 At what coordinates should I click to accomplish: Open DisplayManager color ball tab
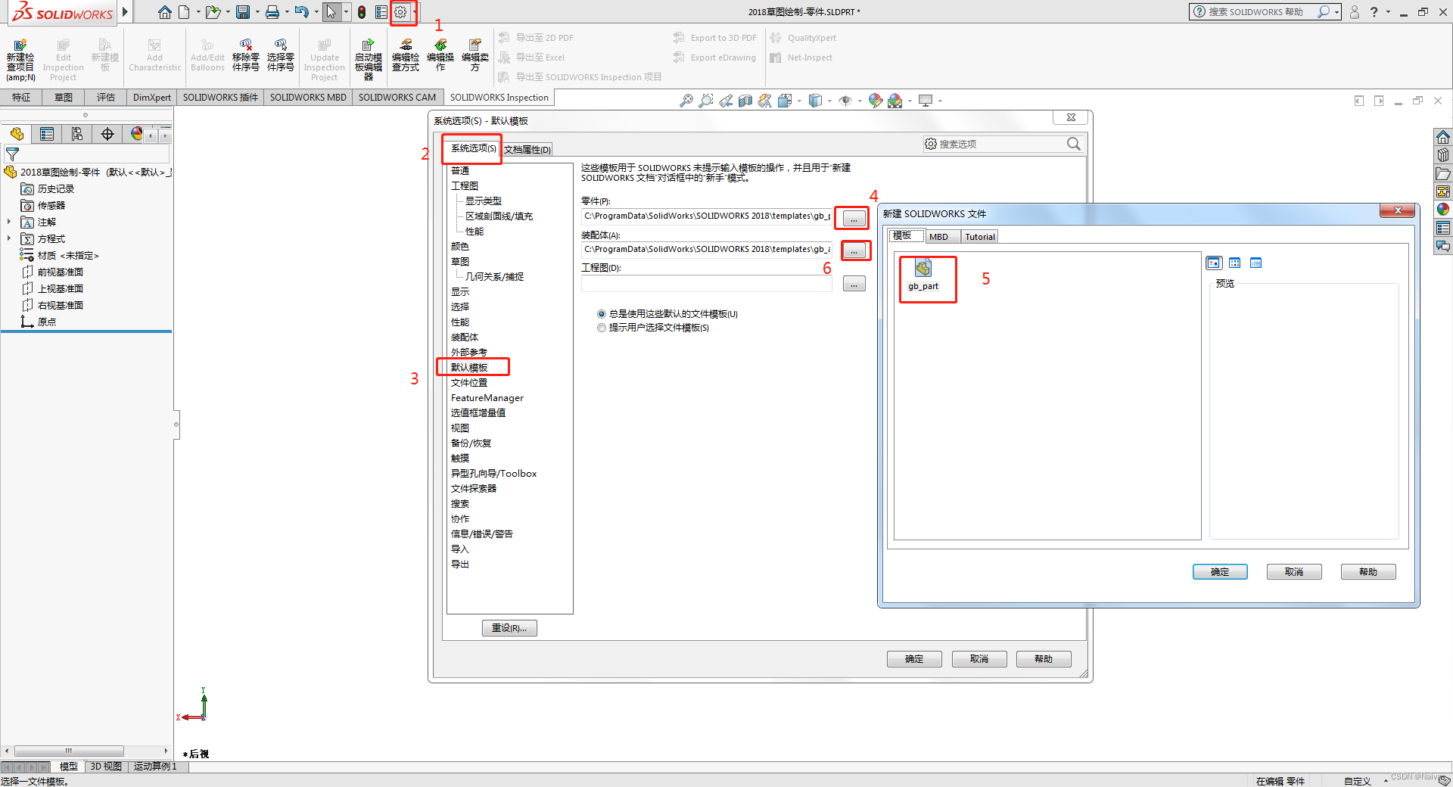pyautogui.click(x=136, y=134)
